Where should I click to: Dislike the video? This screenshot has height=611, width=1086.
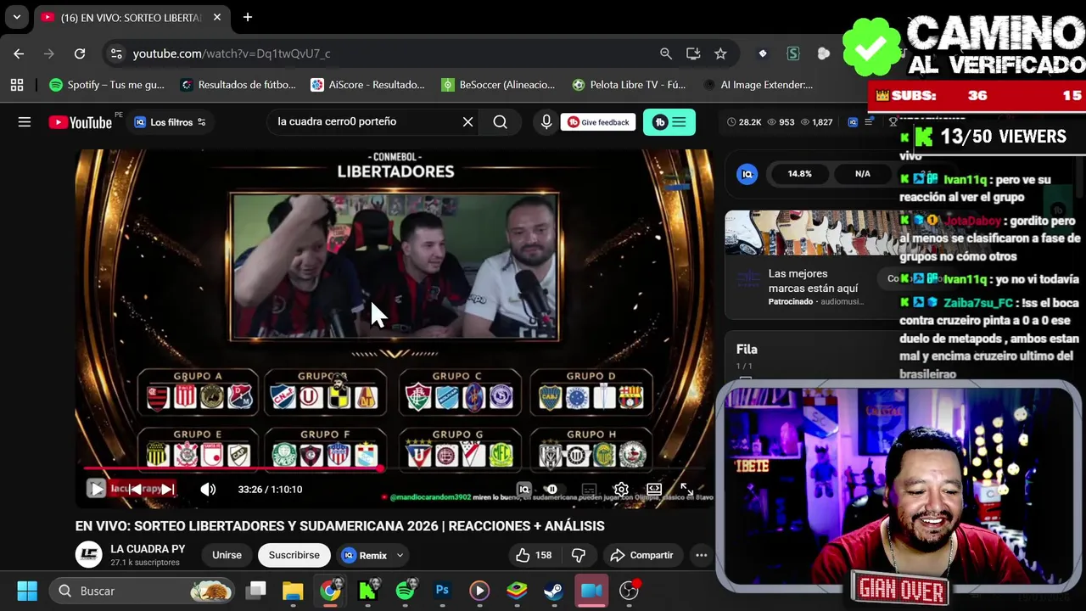[579, 555]
